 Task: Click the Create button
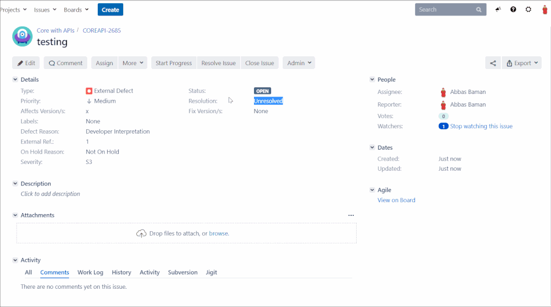(110, 10)
